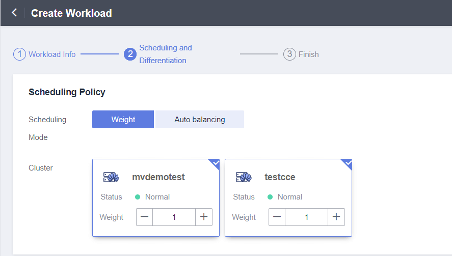The image size is (452, 256).
Task: Select Weight scheduling mode
Action: pos(123,120)
